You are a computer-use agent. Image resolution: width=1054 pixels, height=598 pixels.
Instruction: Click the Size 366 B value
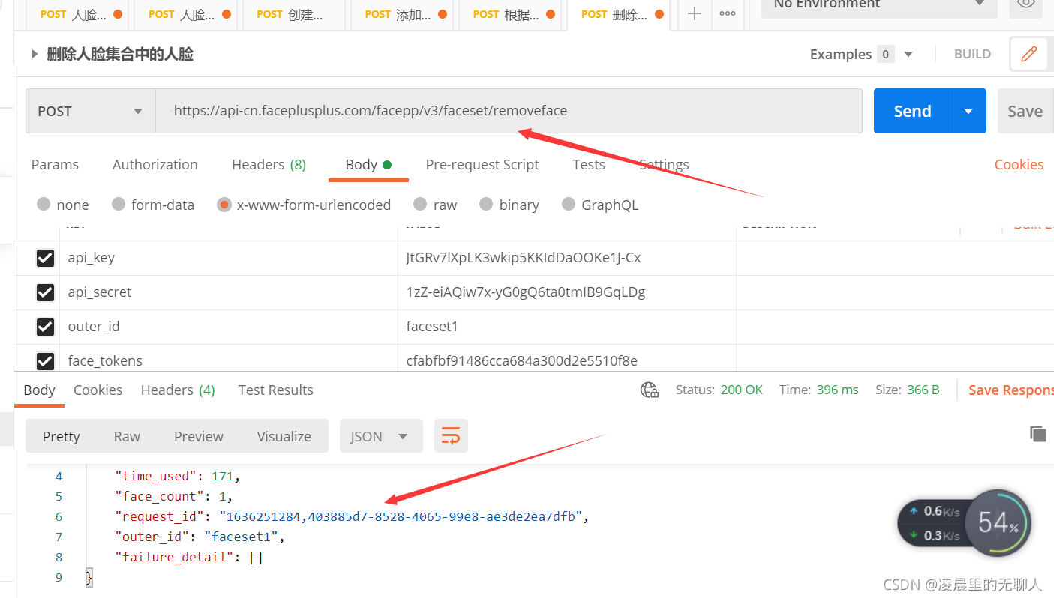coord(923,390)
